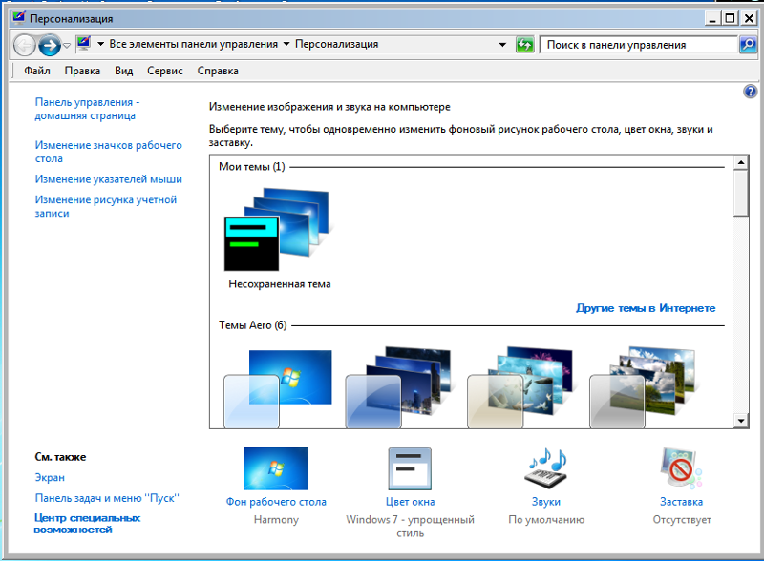Click the control panel icon in address bar
Image resolution: width=764 pixels, height=561 pixels.
click(x=84, y=43)
